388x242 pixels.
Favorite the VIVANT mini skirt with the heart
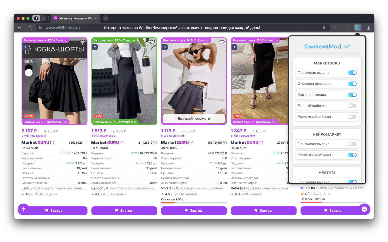(x=222, y=42)
